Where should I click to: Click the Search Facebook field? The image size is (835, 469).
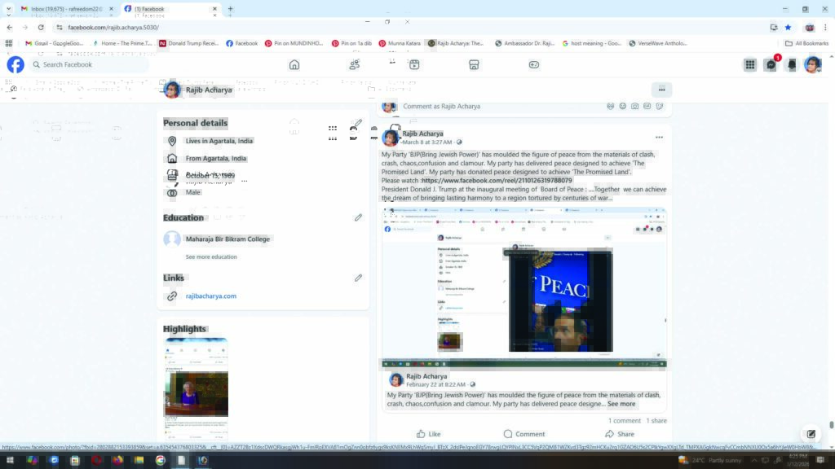[90, 65]
